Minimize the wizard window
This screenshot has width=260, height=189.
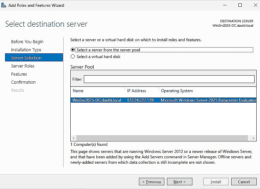225,5
